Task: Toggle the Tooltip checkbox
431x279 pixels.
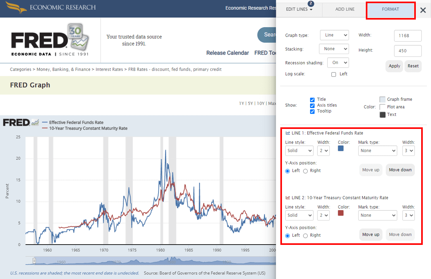Action: click(x=312, y=112)
